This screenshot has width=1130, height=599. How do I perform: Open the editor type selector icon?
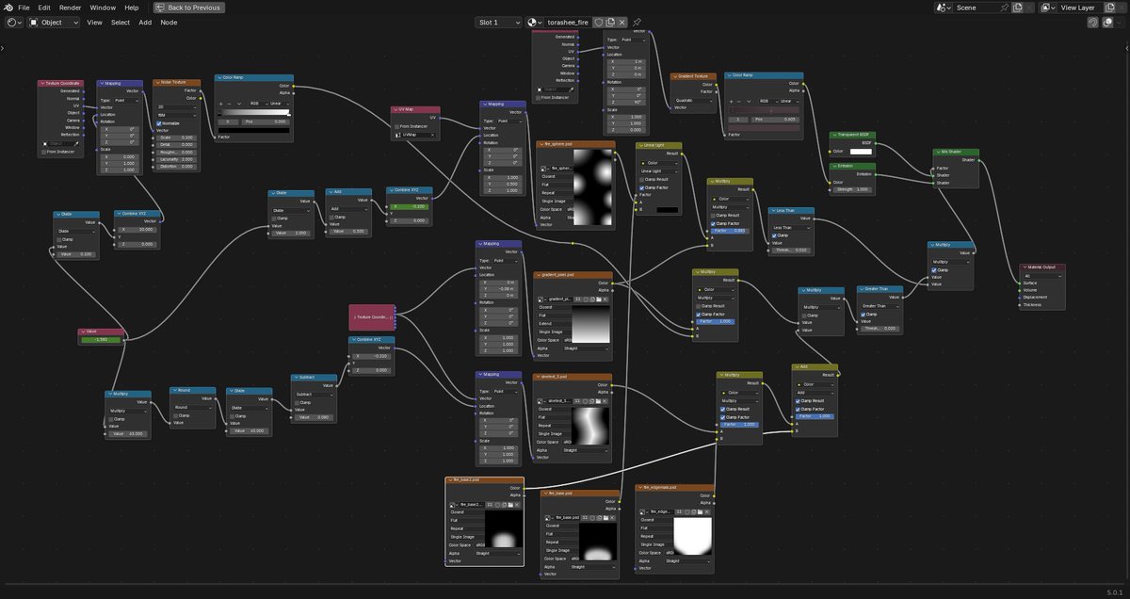click(13, 22)
